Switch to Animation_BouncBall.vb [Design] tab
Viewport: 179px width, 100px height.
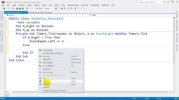point(40,12)
